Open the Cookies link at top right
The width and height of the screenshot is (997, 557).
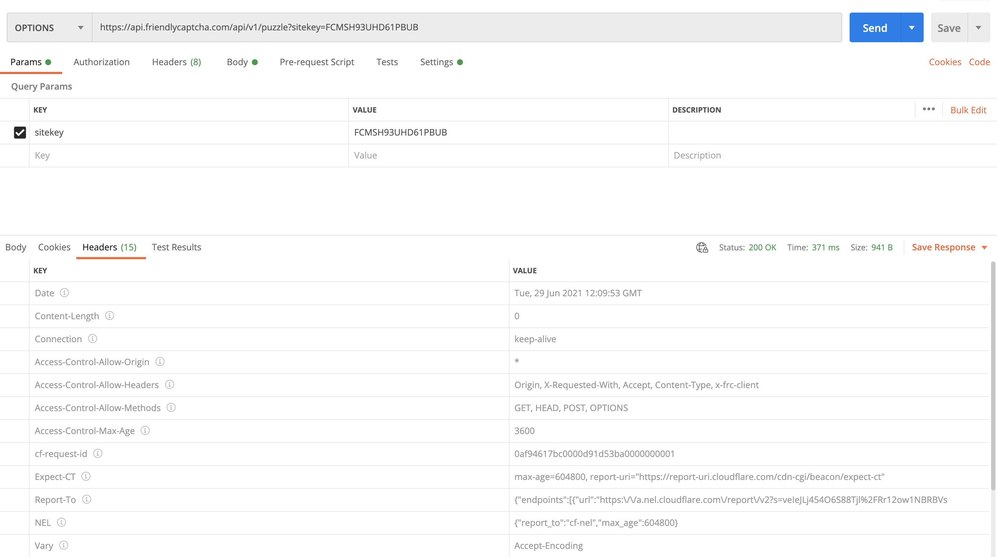[945, 62]
